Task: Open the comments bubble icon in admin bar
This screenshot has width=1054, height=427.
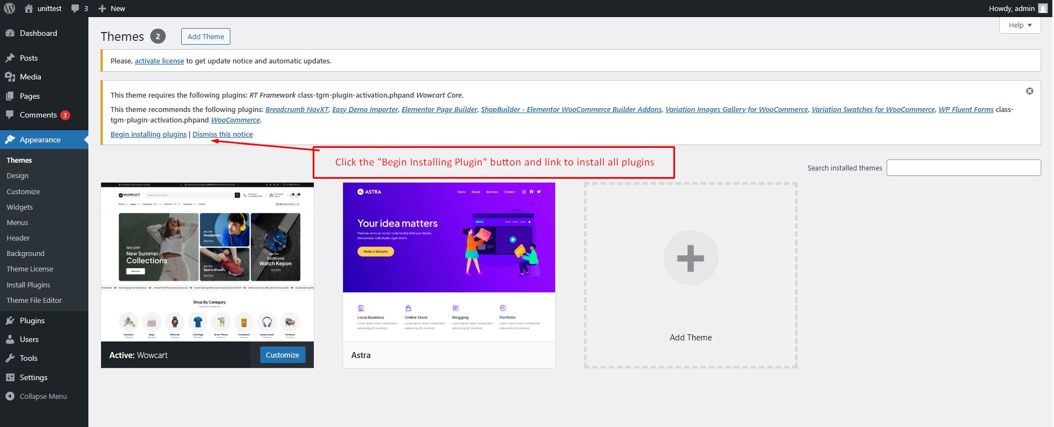Action: click(x=76, y=8)
